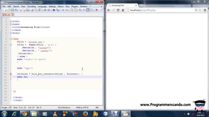The image size is (209, 117).
Task: Click Chrome's Home icon
Action: [x=123, y=10]
